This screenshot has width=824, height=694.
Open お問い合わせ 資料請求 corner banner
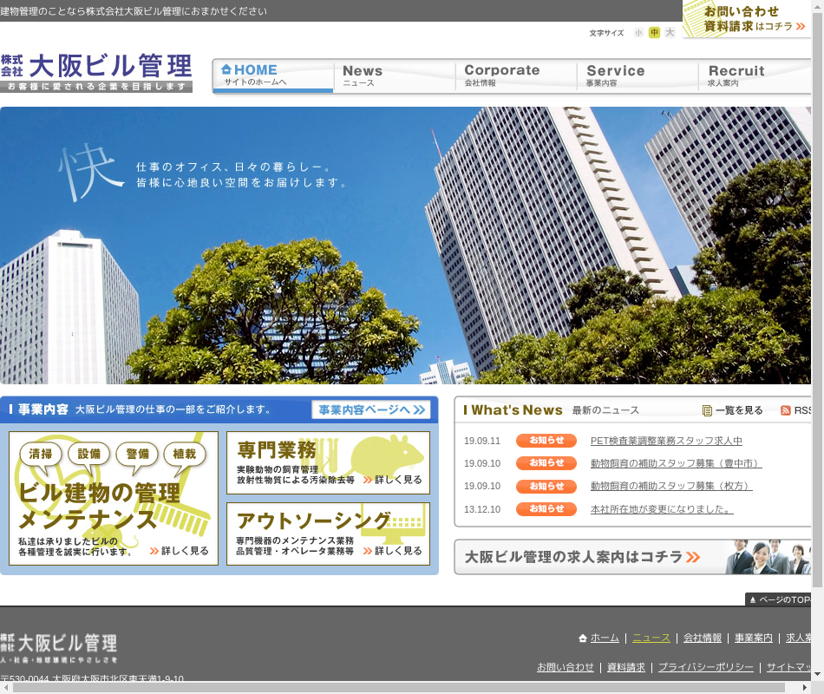point(747,19)
